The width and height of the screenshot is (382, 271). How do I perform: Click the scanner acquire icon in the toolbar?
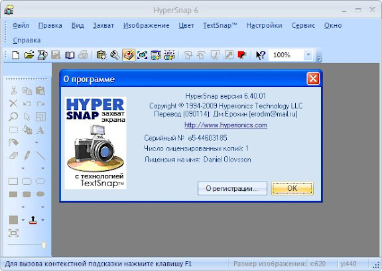[x=42, y=55]
